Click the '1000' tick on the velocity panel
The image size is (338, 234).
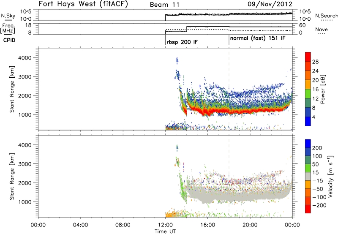click(25, 202)
